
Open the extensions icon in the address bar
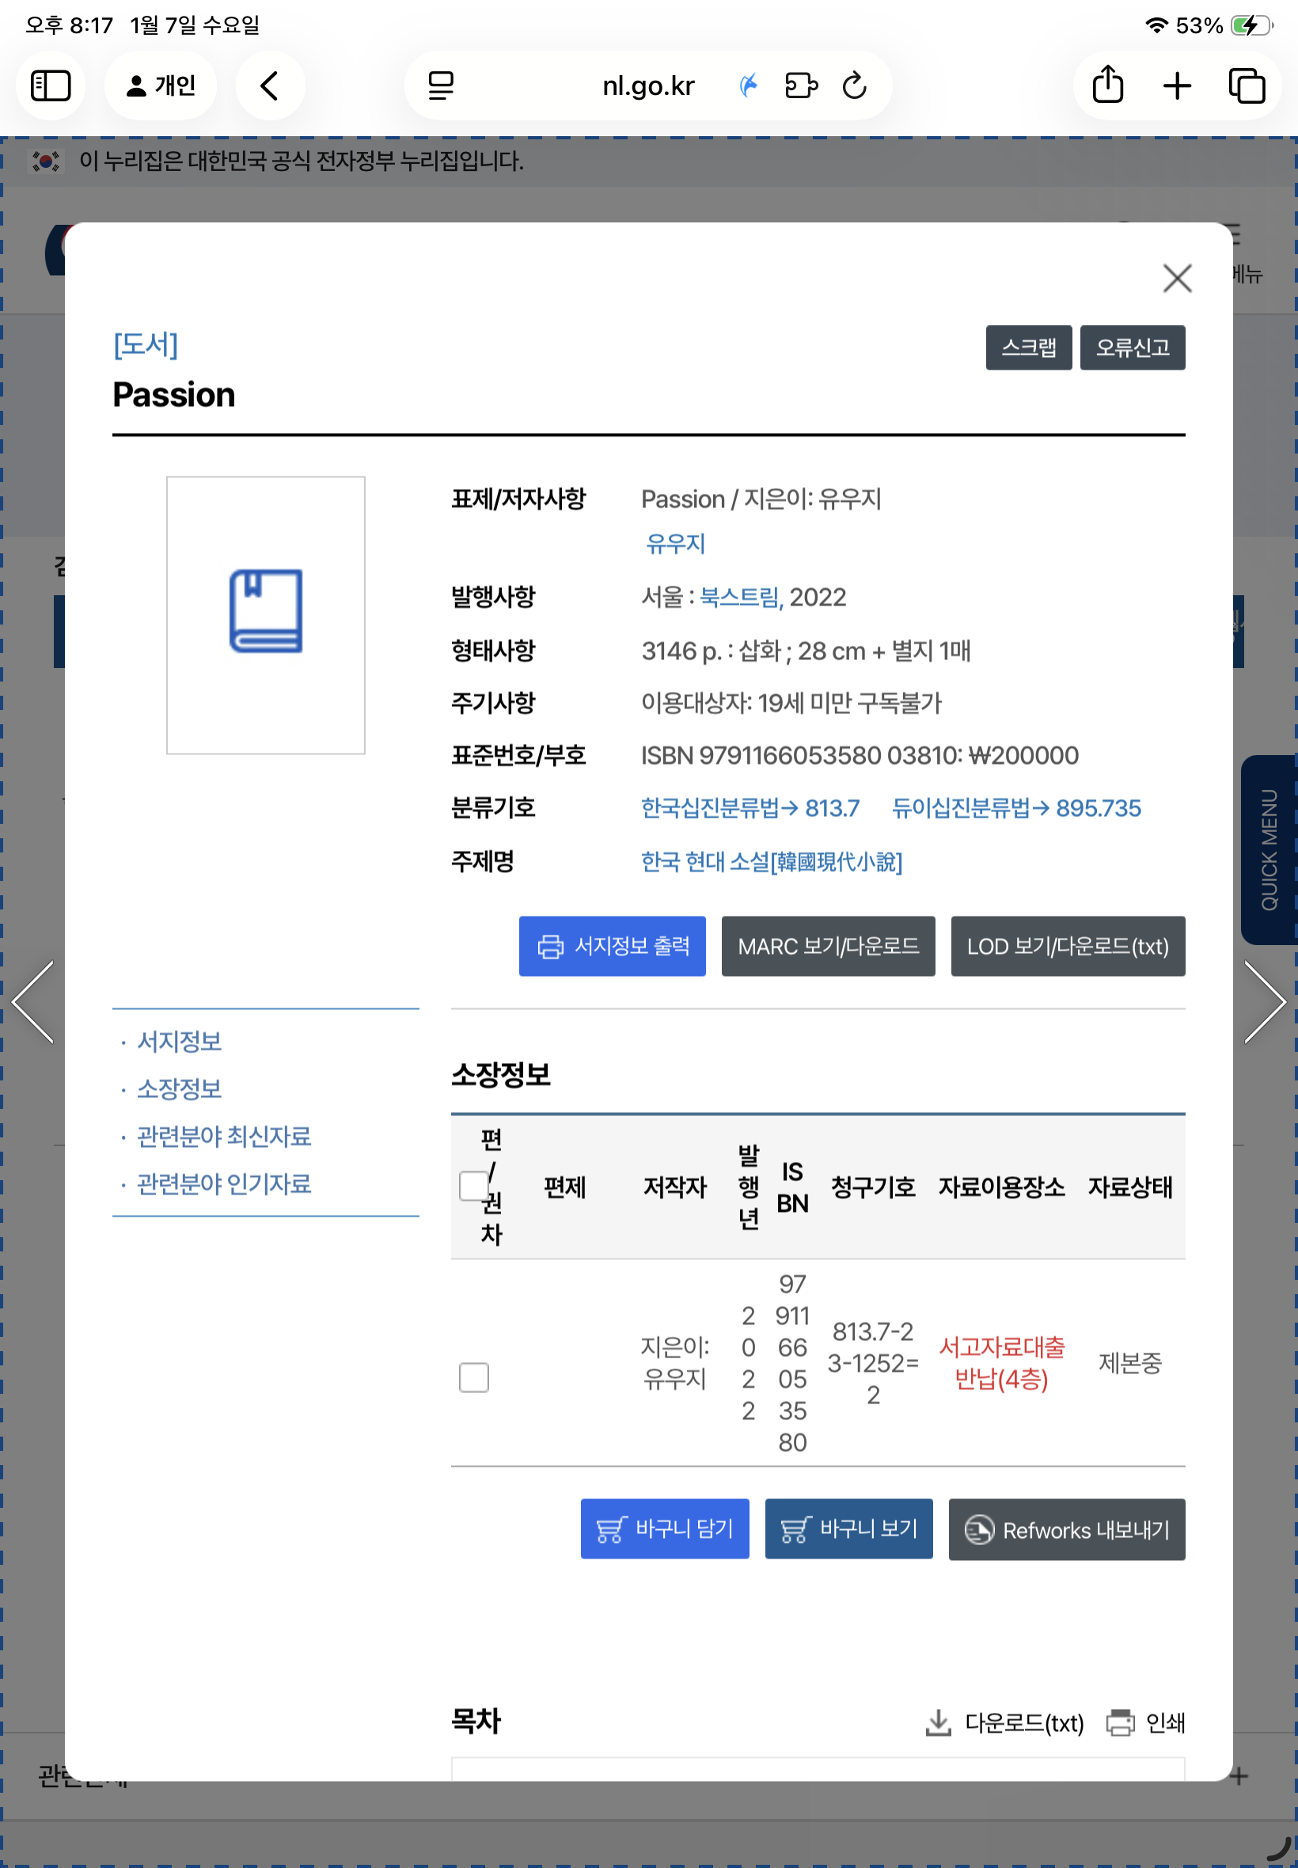point(800,85)
